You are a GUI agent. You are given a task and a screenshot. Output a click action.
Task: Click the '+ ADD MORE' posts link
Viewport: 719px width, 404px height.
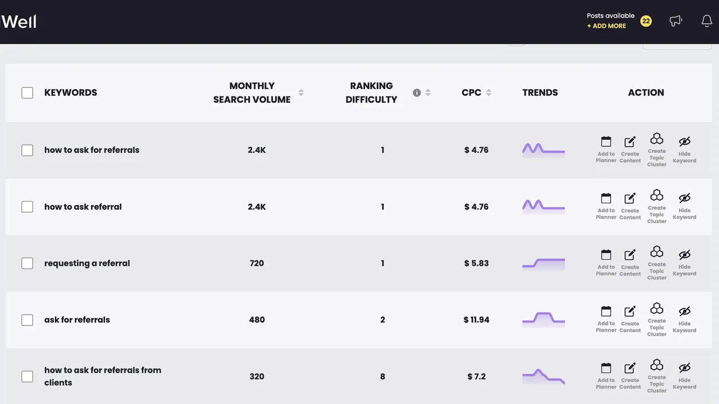(x=606, y=26)
